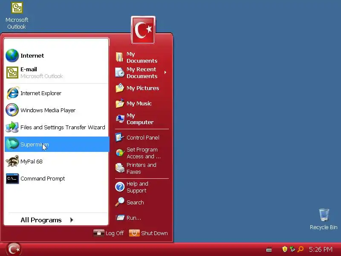This screenshot has width=341, height=256.
Task: Click the orange magnifier tray icon
Action: [301, 249]
